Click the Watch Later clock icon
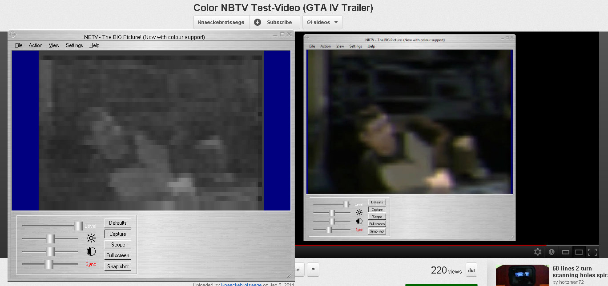Viewport: 608px width, 286px height. click(x=552, y=252)
